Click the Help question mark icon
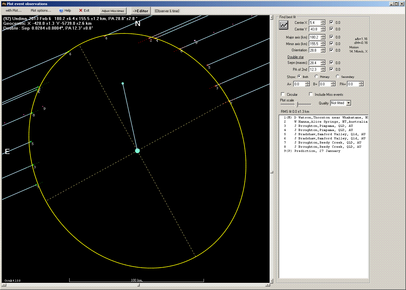 61,11
